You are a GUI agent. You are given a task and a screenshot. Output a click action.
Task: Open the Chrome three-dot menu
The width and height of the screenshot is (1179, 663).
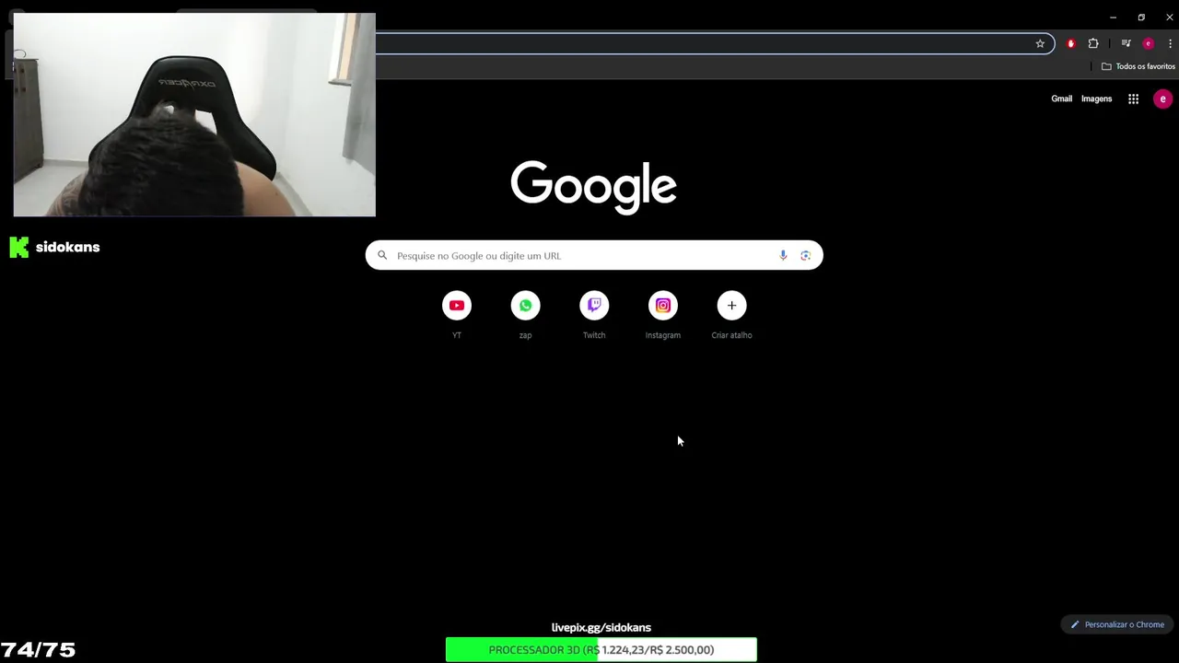click(x=1170, y=43)
